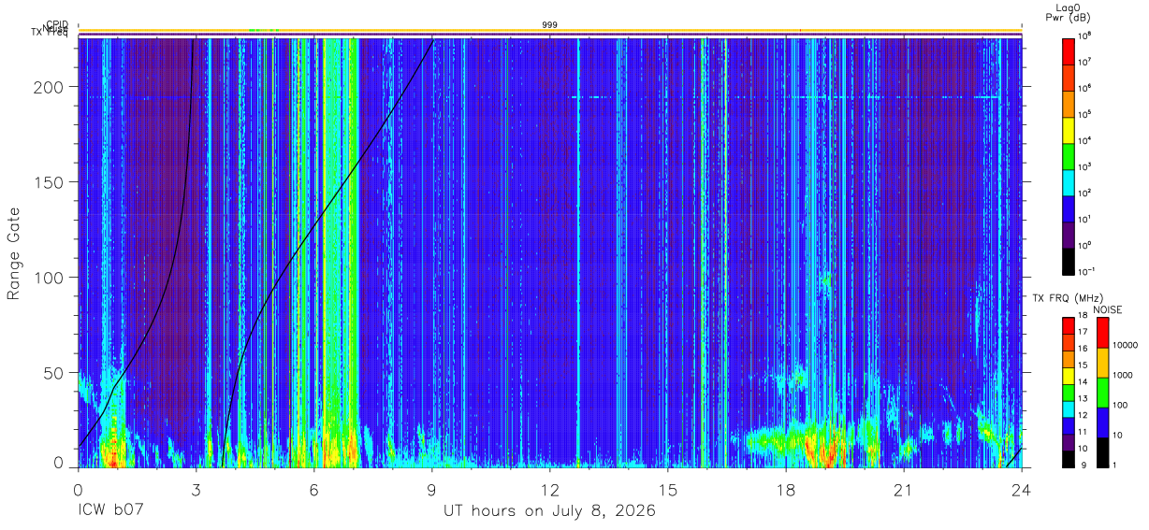1149x530 pixels.
Task: Click the '9' TX frequency scale label
Action: (x=1082, y=465)
